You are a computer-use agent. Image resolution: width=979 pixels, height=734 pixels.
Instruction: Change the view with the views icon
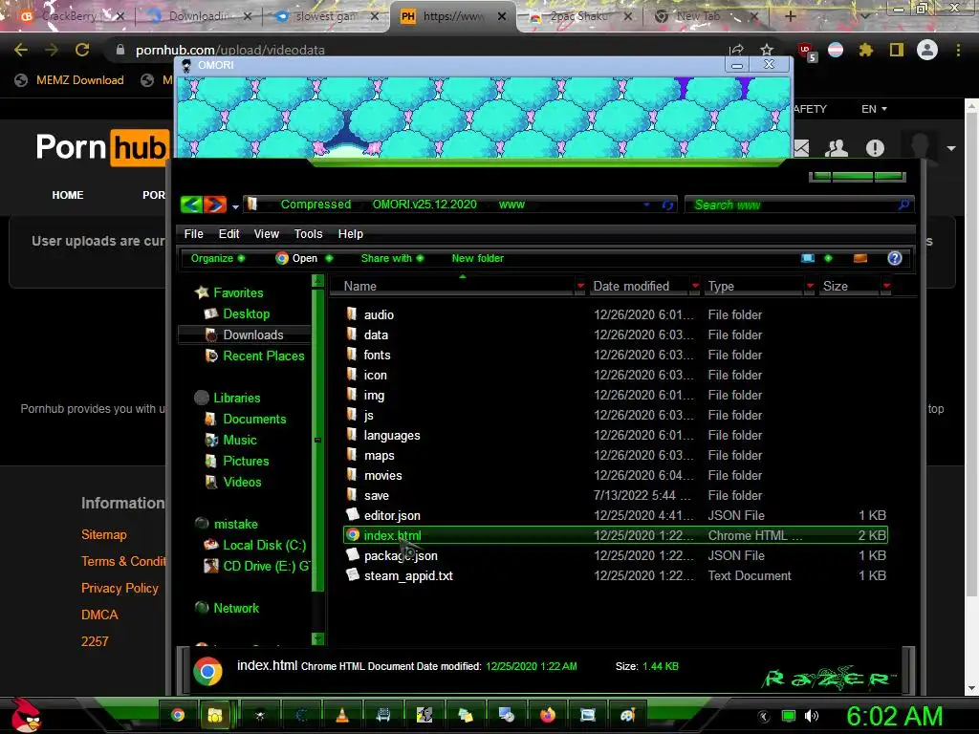coord(807,258)
